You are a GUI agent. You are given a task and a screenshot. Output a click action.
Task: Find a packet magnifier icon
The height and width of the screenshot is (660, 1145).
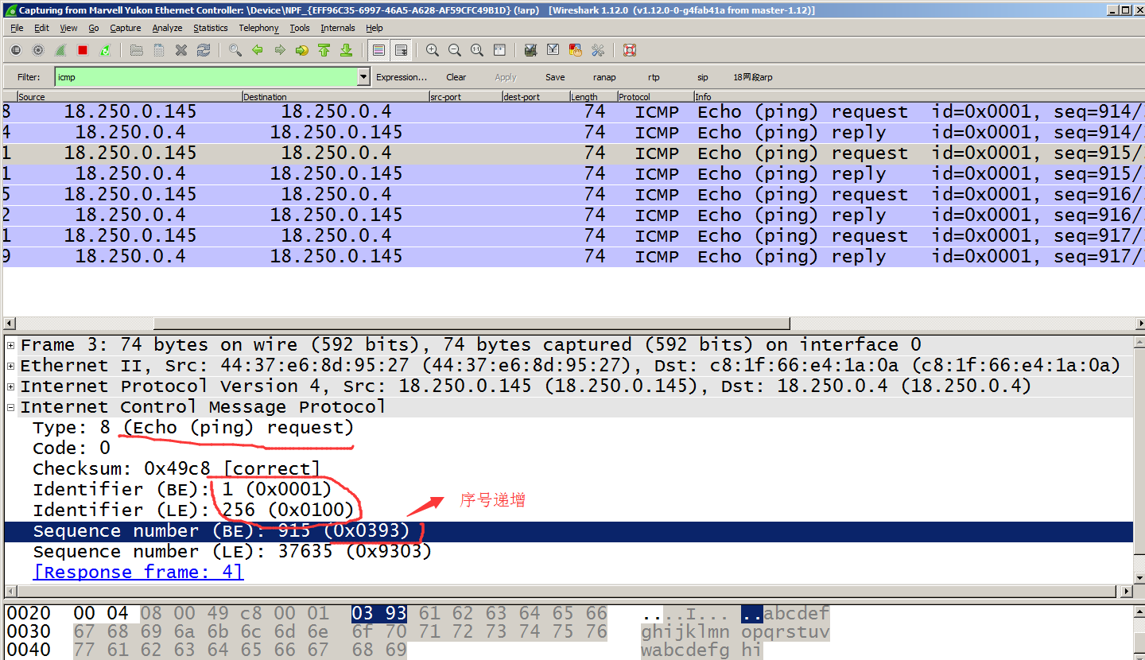point(235,50)
